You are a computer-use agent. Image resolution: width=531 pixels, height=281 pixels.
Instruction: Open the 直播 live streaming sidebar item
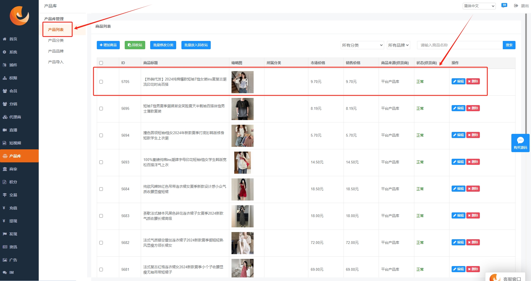[19, 130]
